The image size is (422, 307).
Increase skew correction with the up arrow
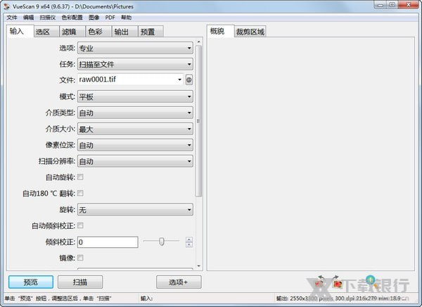[188, 239]
